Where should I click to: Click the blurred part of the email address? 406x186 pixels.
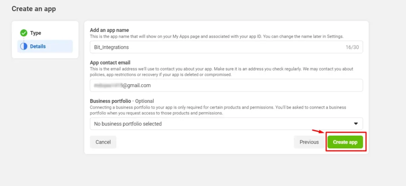108,85
